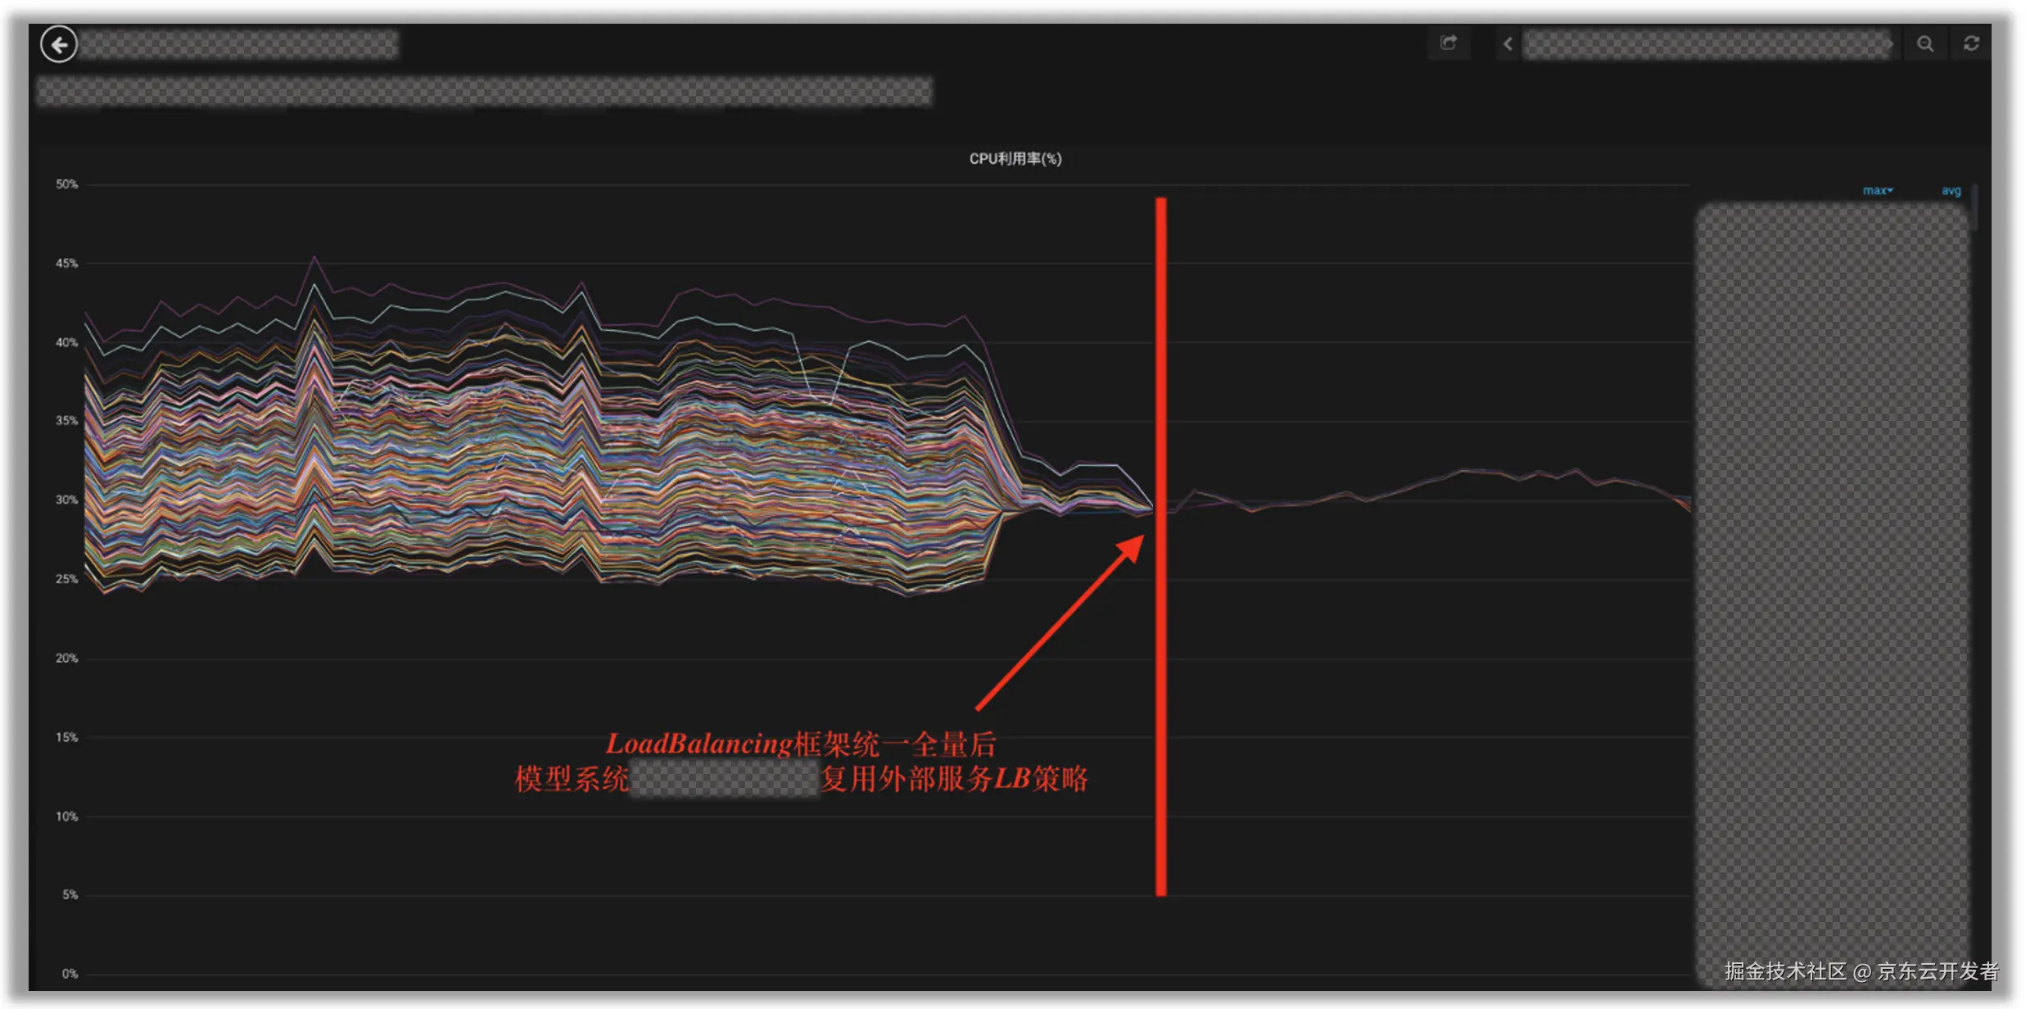2026x1009 pixels.
Task: Click the 50% y-axis label
Action: [x=66, y=184]
